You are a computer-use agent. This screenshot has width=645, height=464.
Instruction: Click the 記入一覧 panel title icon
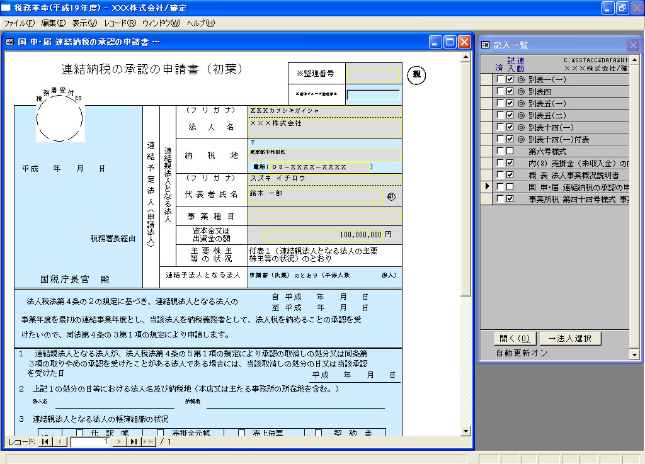486,45
